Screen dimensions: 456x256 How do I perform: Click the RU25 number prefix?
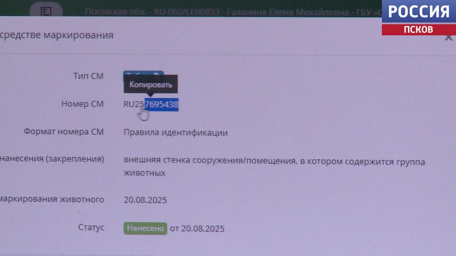tap(134, 104)
